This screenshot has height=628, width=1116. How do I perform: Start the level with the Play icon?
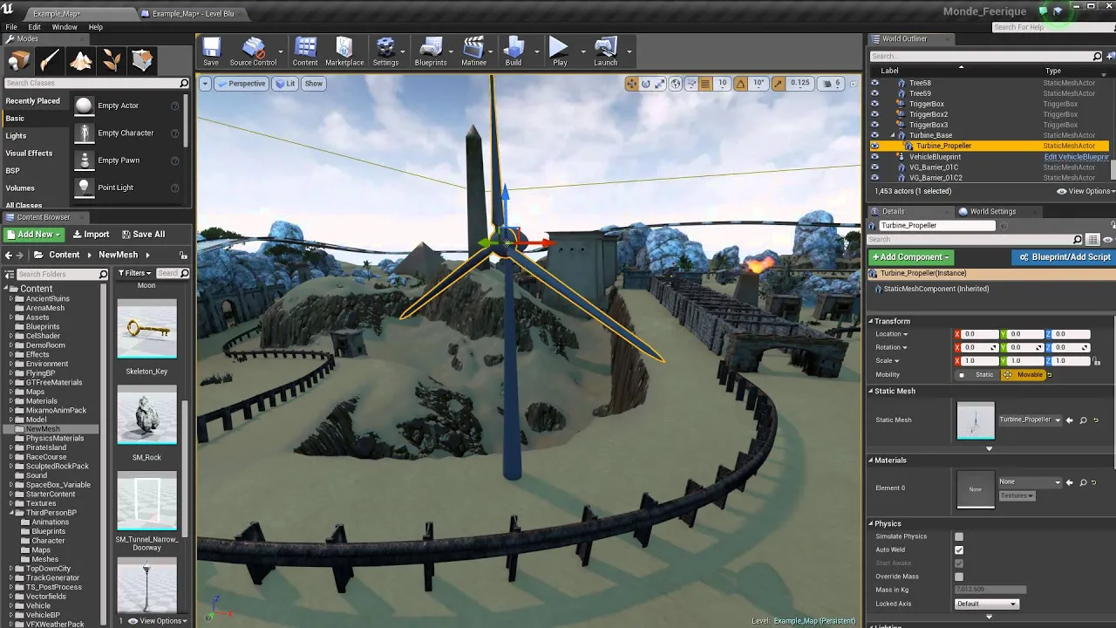tap(560, 51)
